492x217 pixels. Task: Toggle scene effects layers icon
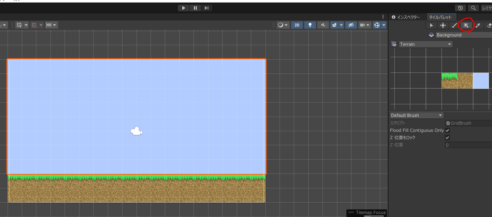[x=335, y=25]
